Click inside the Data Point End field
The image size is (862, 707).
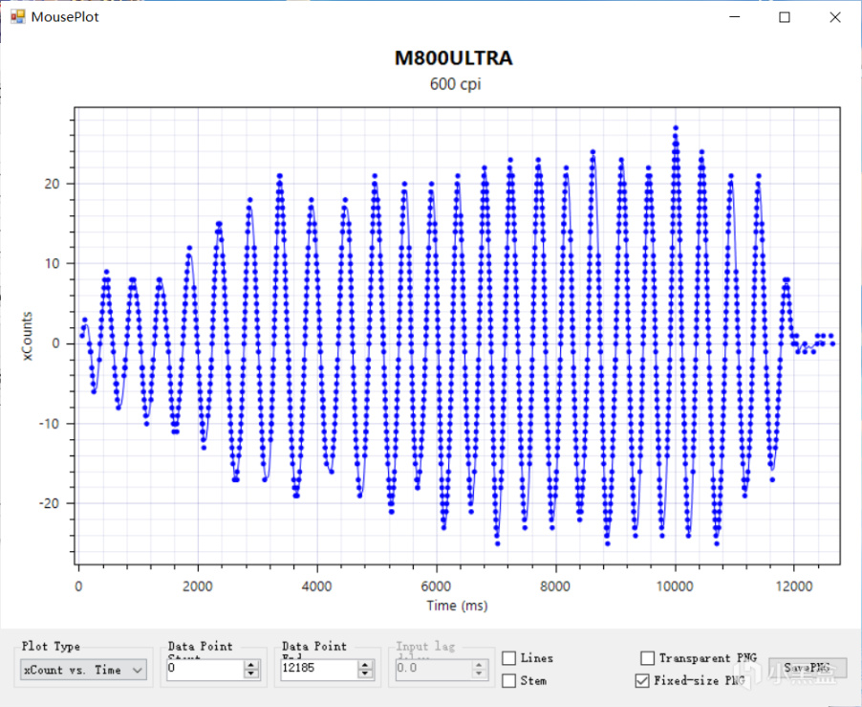point(318,669)
